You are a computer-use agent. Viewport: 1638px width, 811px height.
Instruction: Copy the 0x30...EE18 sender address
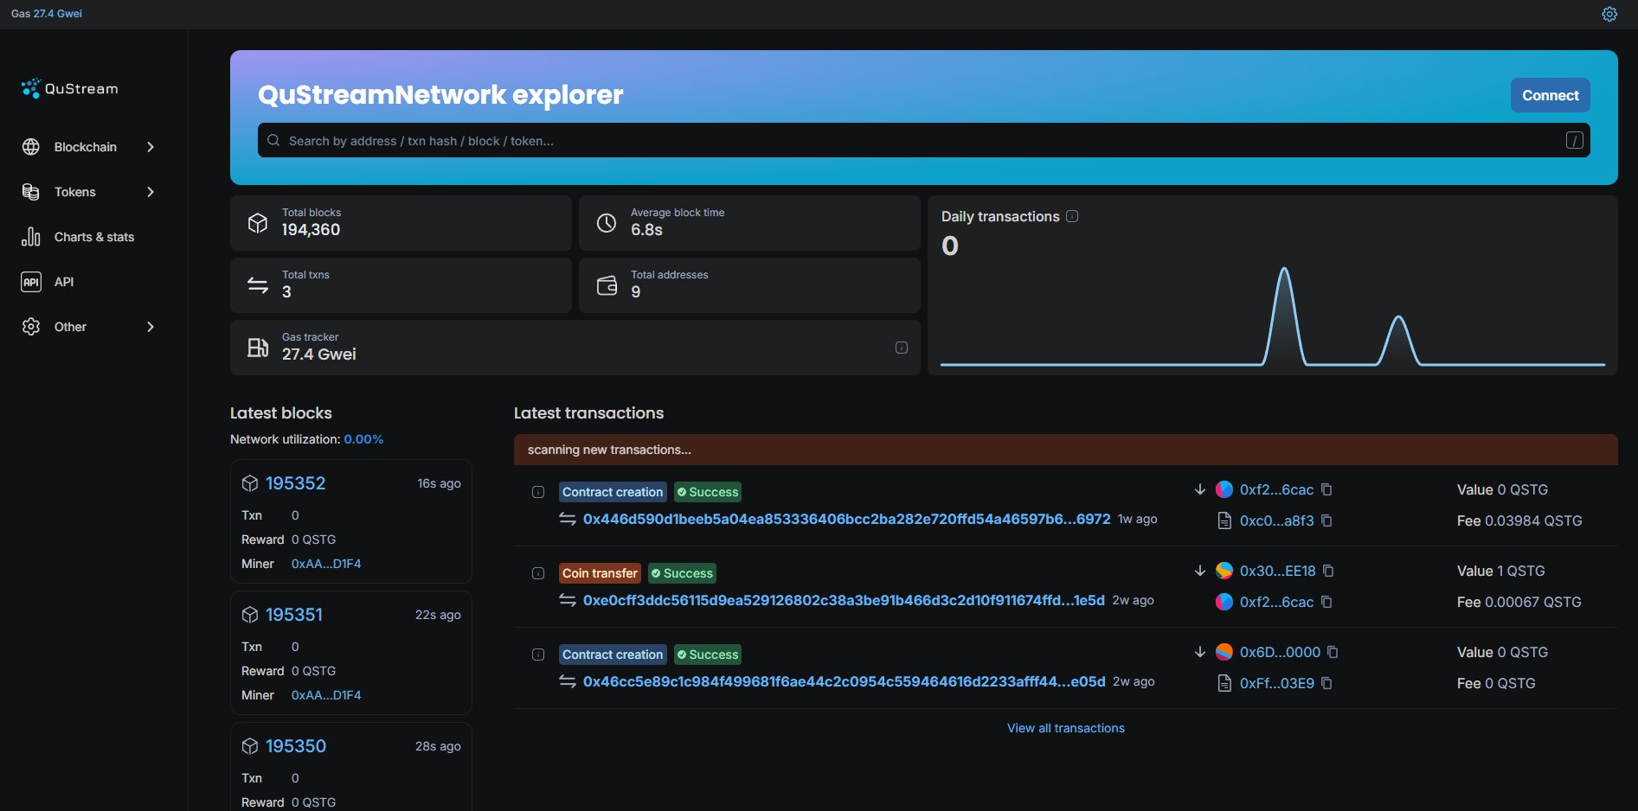pos(1329,571)
